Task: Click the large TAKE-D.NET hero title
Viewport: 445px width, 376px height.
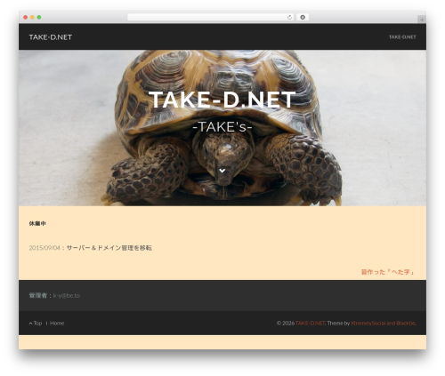Action: coord(222,100)
